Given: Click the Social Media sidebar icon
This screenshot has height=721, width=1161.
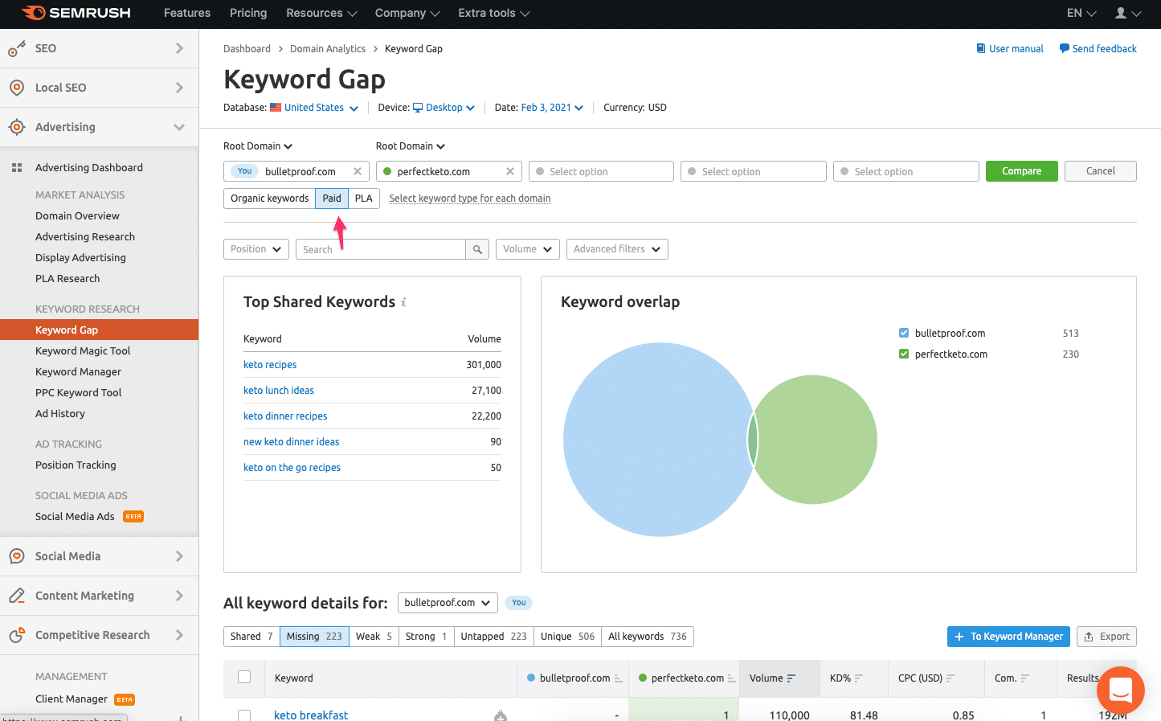Looking at the screenshot, I should click(17, 556).
